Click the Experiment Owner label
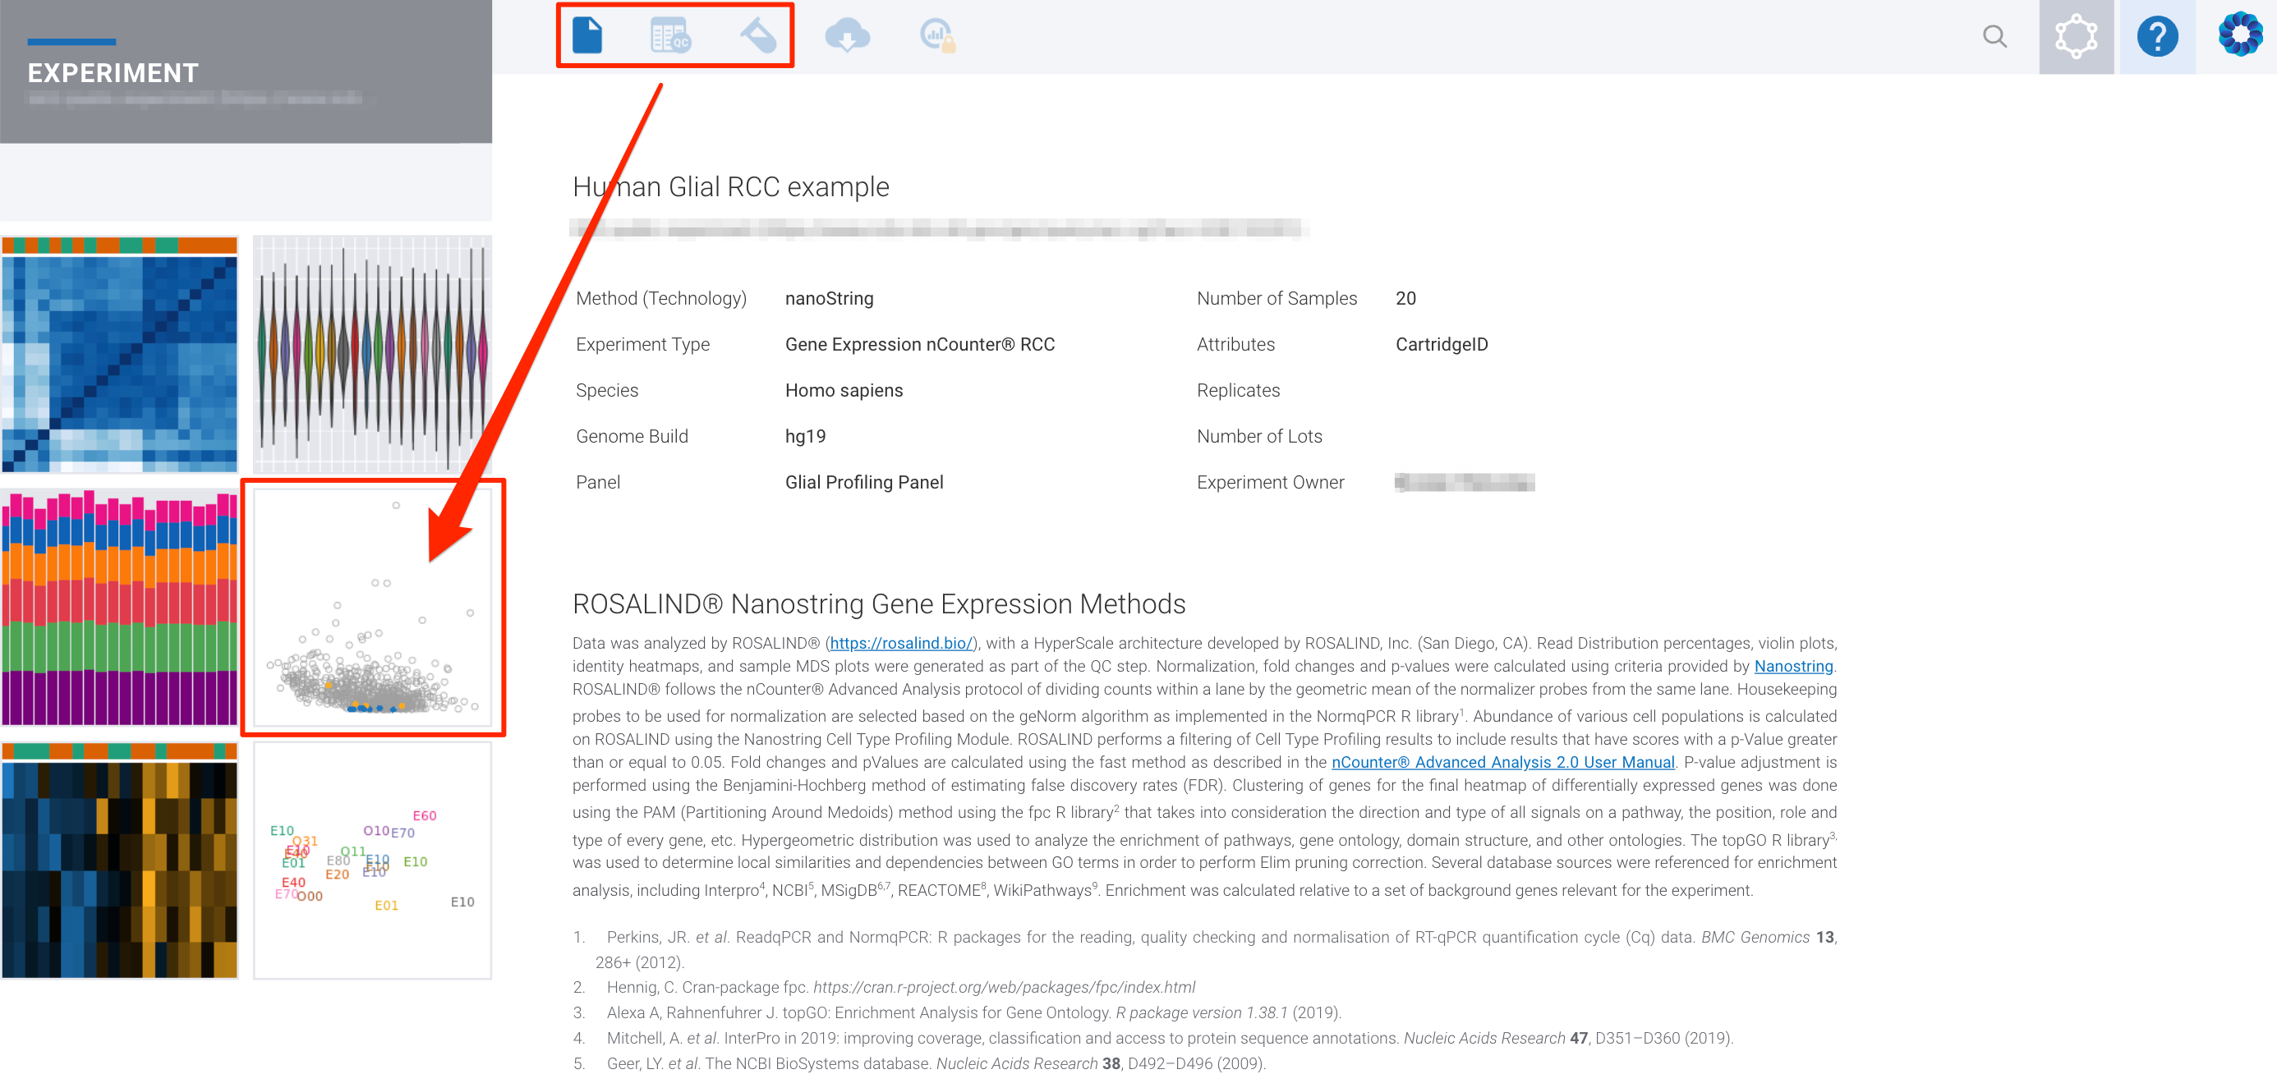Viewport: 2277px width, 1074px height. pyautogui.click(x=1270, y=482)
